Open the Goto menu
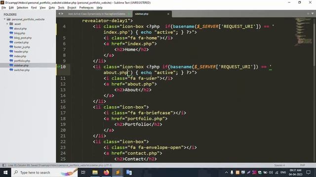 pyautogui.click(x=51, y=8)
